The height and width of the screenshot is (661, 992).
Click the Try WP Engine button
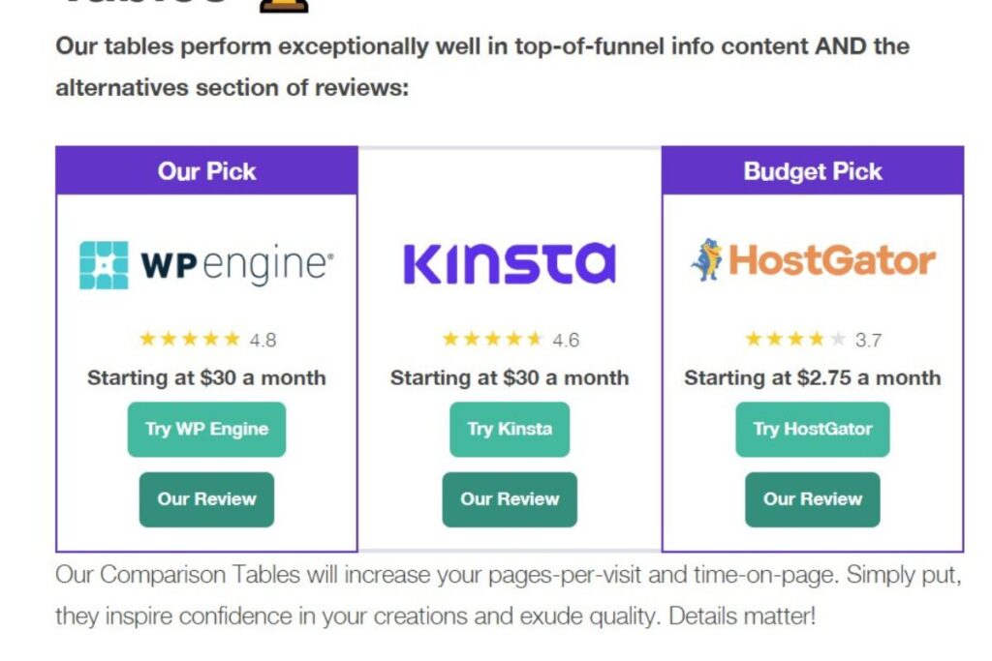206,429
